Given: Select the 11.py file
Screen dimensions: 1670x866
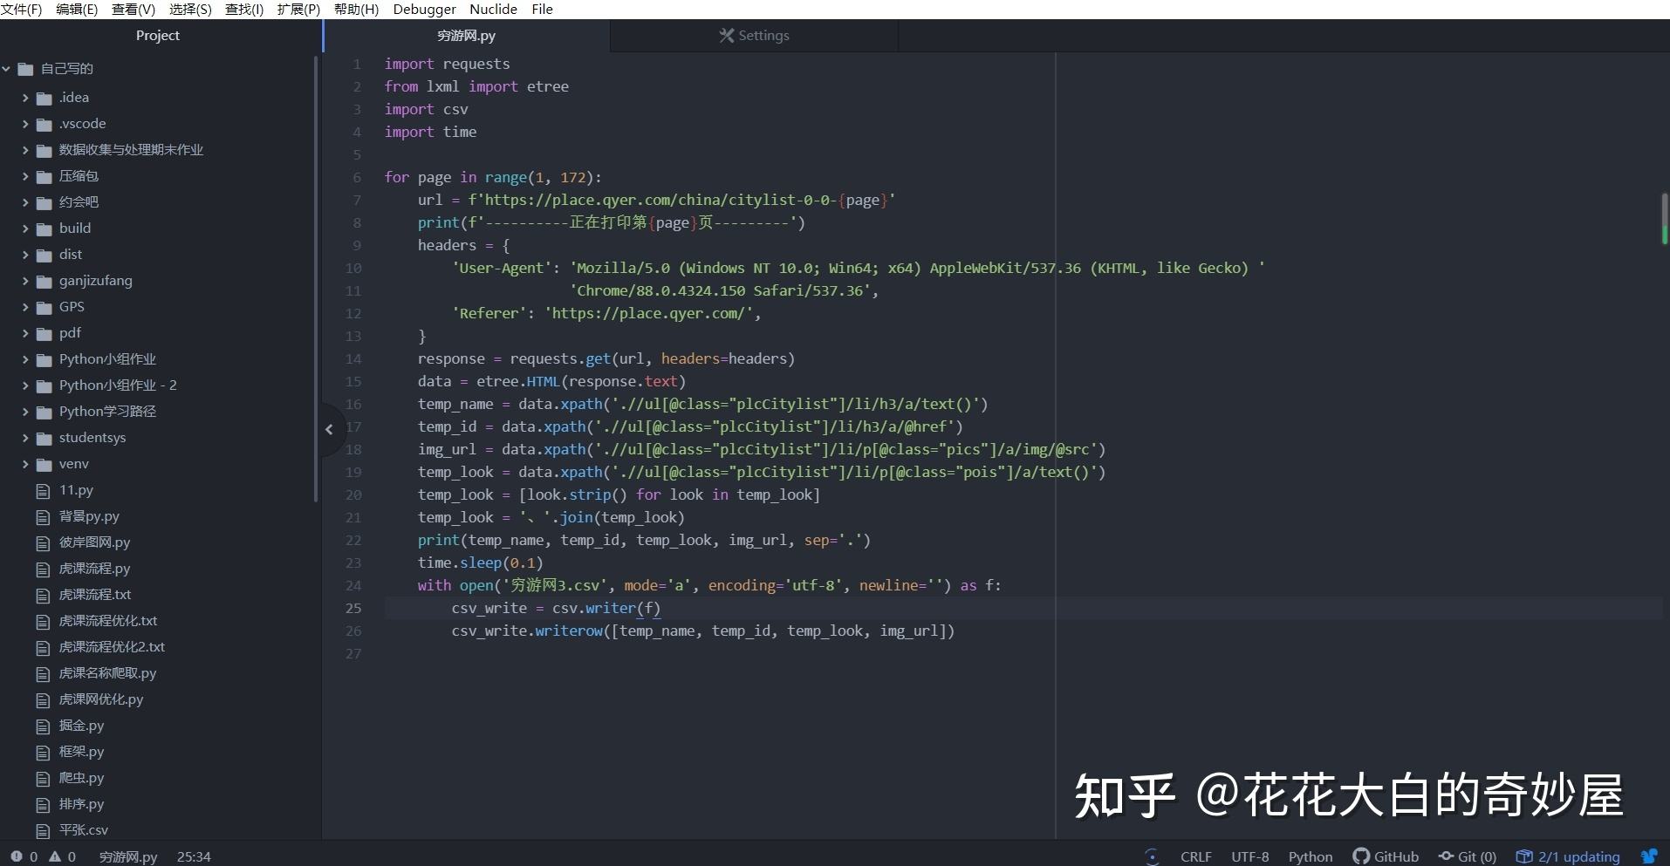Looking at the screenshot, I should click(x=76, y=490).
